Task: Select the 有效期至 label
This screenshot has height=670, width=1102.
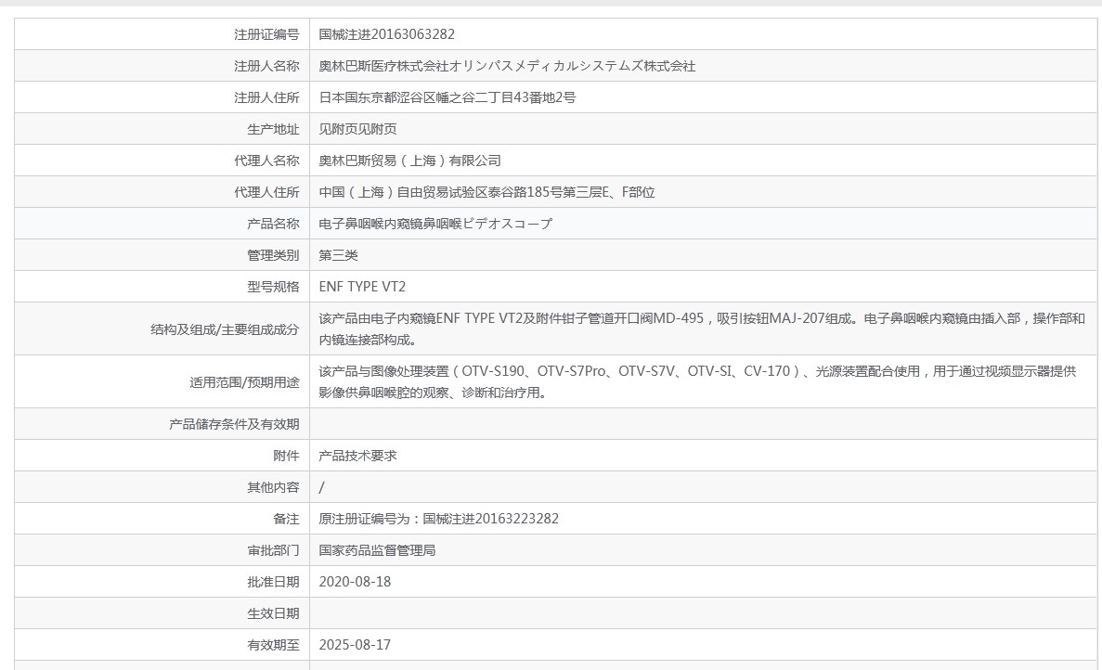Action: click(273, 646)
